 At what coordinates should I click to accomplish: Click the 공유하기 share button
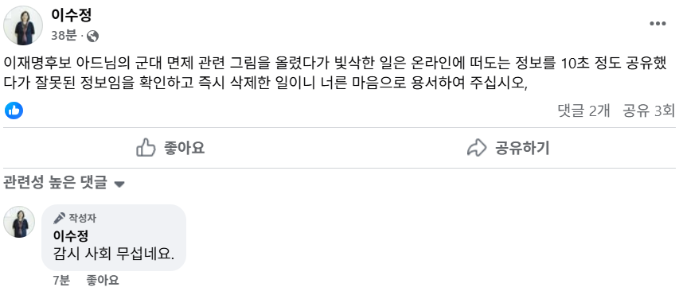click(508, 148)
